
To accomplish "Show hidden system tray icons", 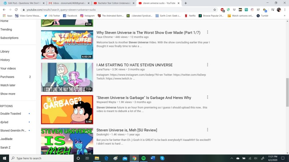I will [x=232, y=158].
